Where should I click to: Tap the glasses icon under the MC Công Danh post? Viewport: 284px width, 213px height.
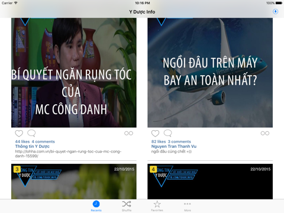[128, 133]
